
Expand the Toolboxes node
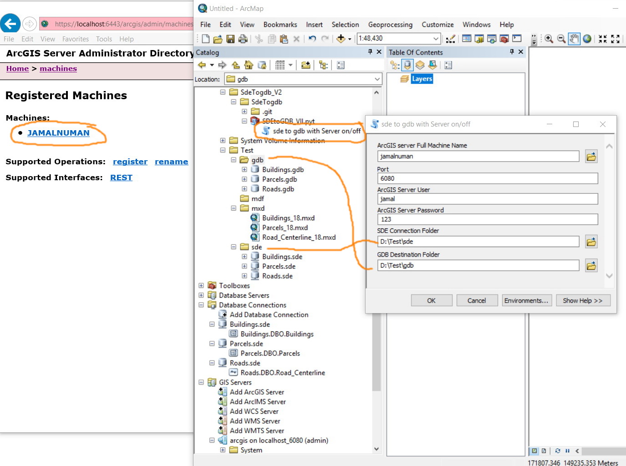[x=201, y=285]
